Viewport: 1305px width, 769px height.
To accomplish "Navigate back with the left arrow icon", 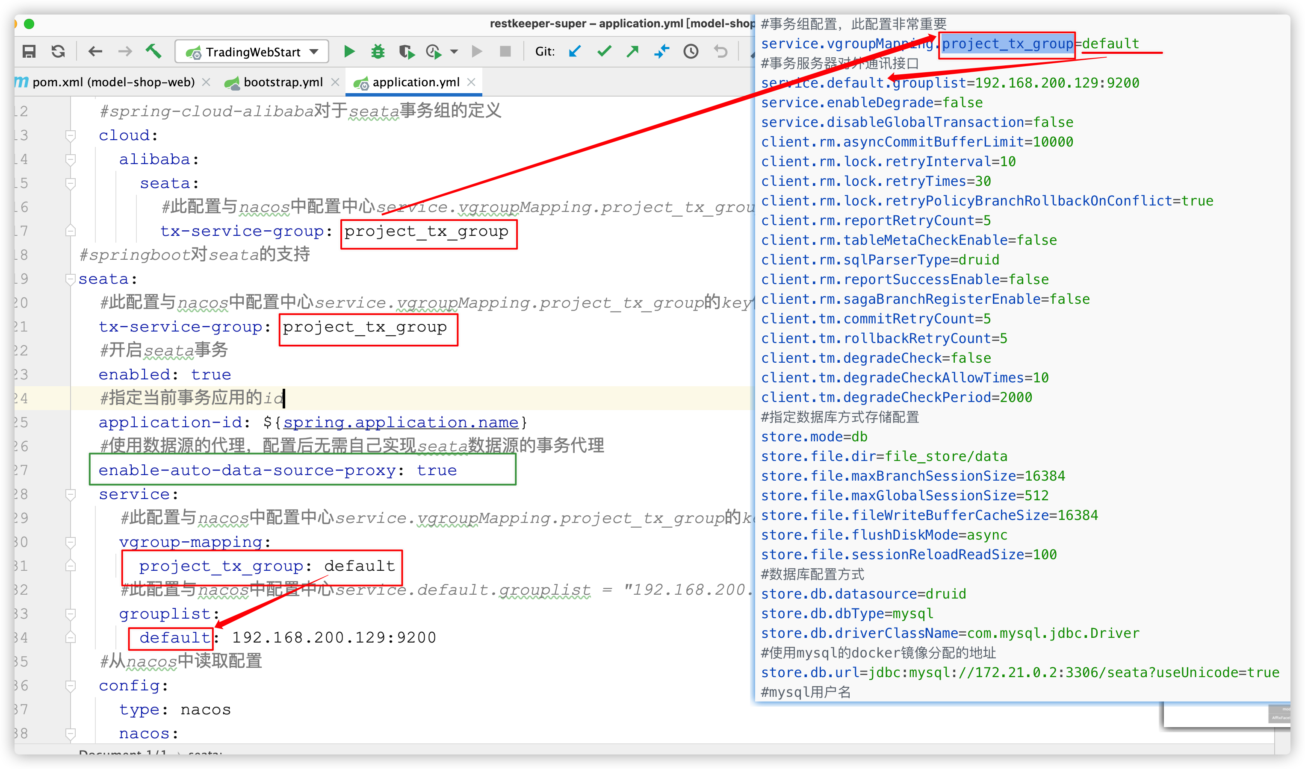I will (95, 51).
